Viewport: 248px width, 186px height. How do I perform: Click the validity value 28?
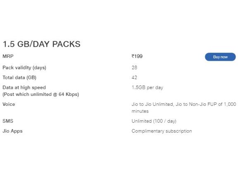(x=134, y=67)
